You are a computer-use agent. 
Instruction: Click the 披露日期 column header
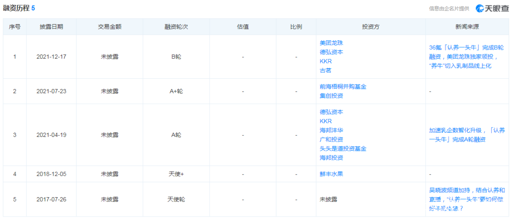51,27
